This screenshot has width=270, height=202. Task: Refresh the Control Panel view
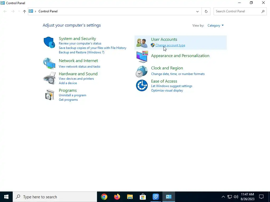206,11
